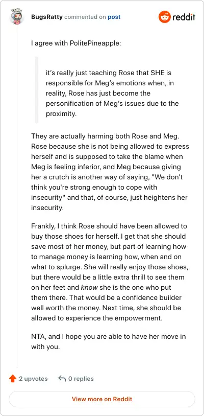This screenshot has height=416, width=204.
Task: Click the italicized word "know"
Action: [x=89, y=287]
